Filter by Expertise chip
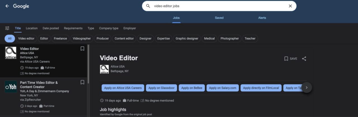Screen dimensions: 358x117 tap(163, 38)
